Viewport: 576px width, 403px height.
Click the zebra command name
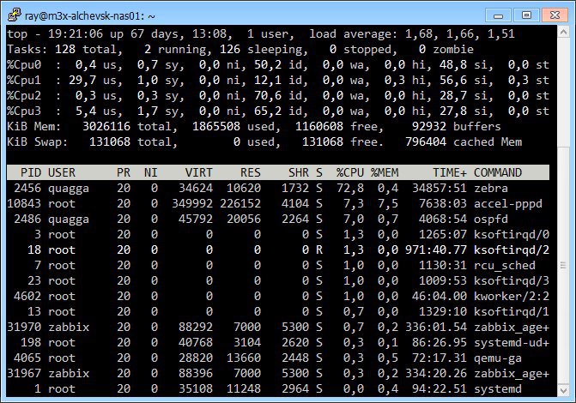491,188
